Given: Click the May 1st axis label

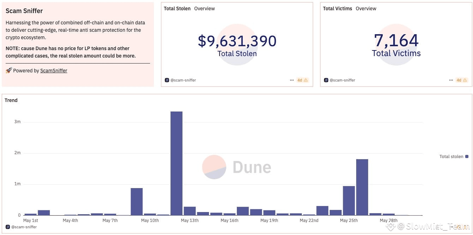Looking at the screenshot, I should [x=30, y=221].
